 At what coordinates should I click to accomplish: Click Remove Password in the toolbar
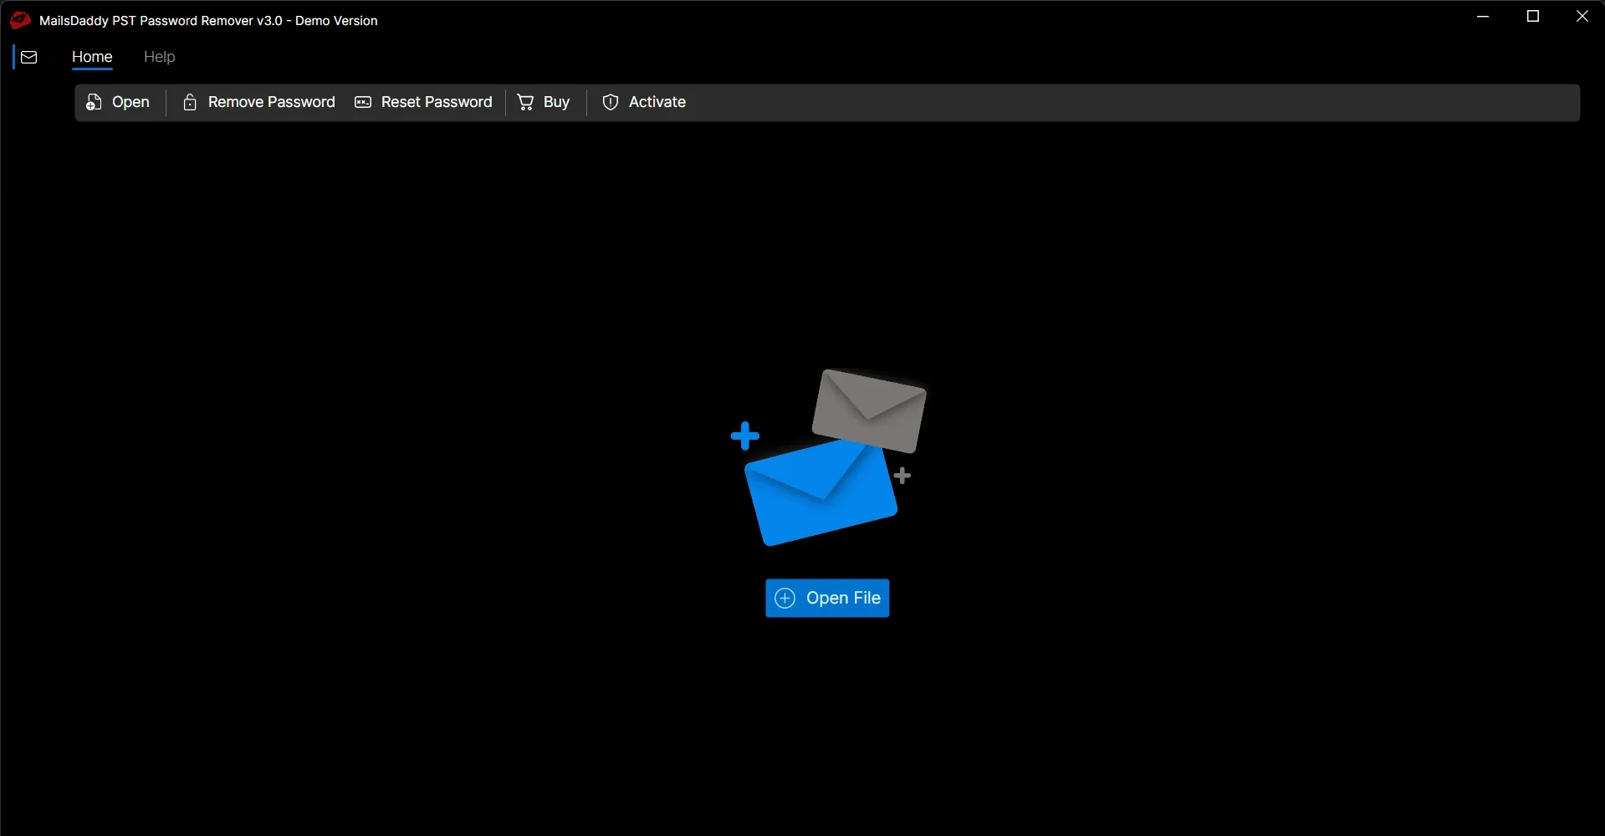tap(270, 102)
